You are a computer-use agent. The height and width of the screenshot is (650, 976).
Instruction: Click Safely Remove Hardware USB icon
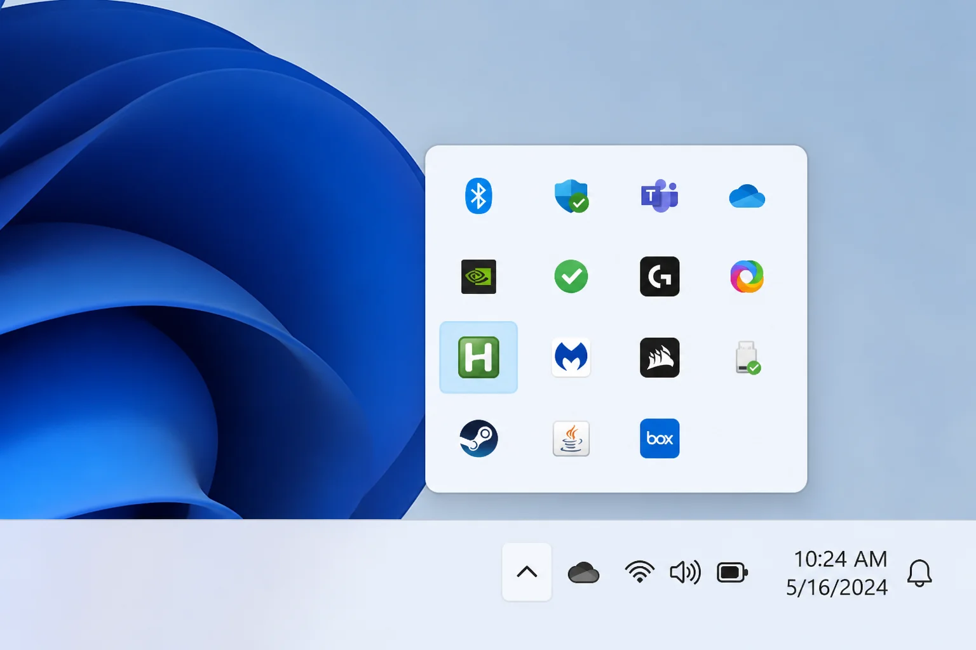pyautogui.click(x=748, y=358)
